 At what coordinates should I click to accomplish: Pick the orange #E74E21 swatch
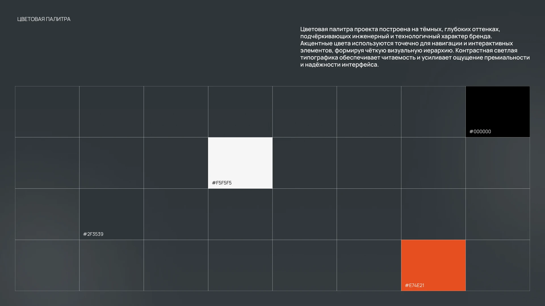(x=433, y=262)
